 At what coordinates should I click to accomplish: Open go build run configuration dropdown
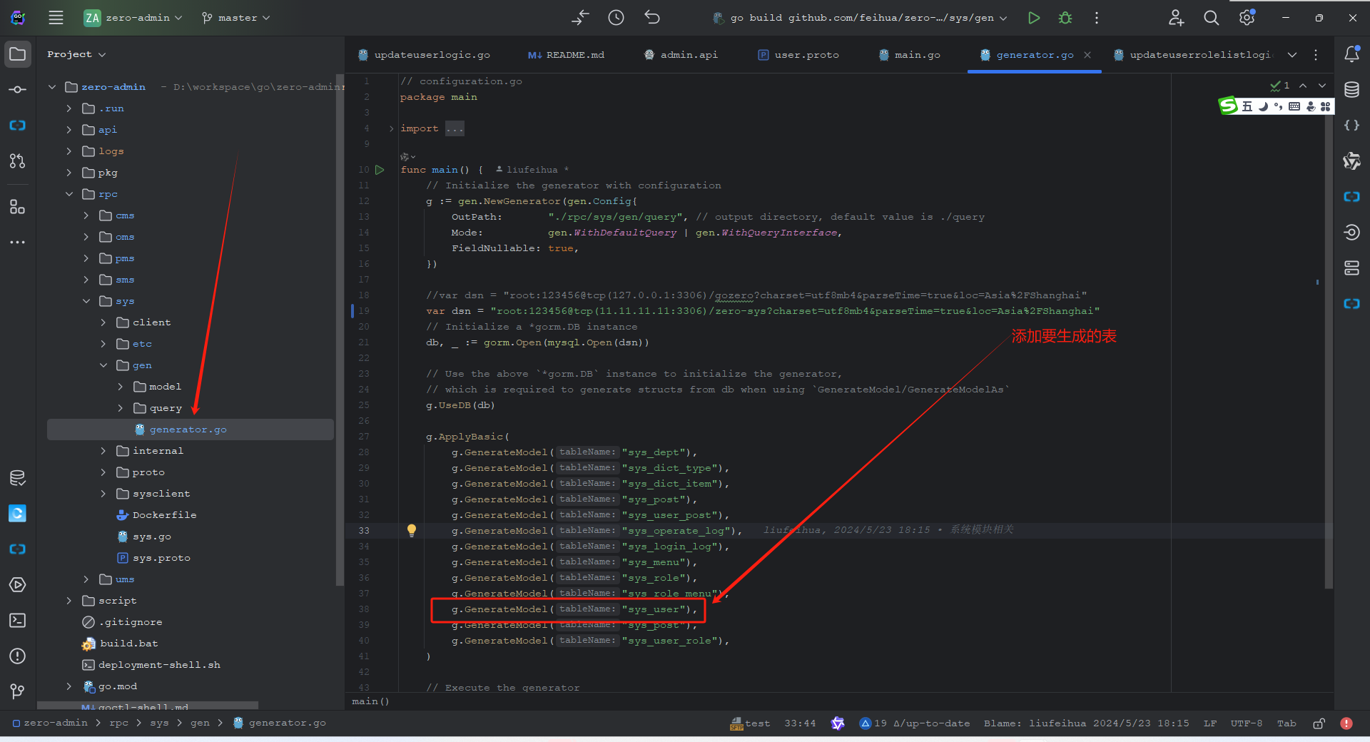(x=861, y=18)
